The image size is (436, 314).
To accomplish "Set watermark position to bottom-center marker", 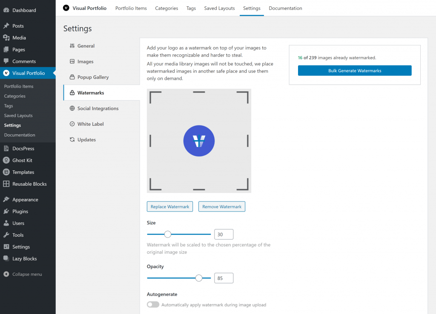I will coord(199,190).
